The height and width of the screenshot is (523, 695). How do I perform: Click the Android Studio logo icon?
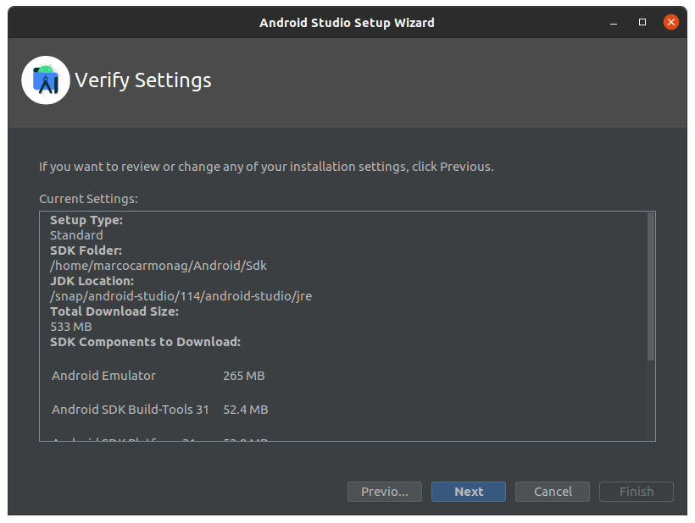[x=46, y=80]
